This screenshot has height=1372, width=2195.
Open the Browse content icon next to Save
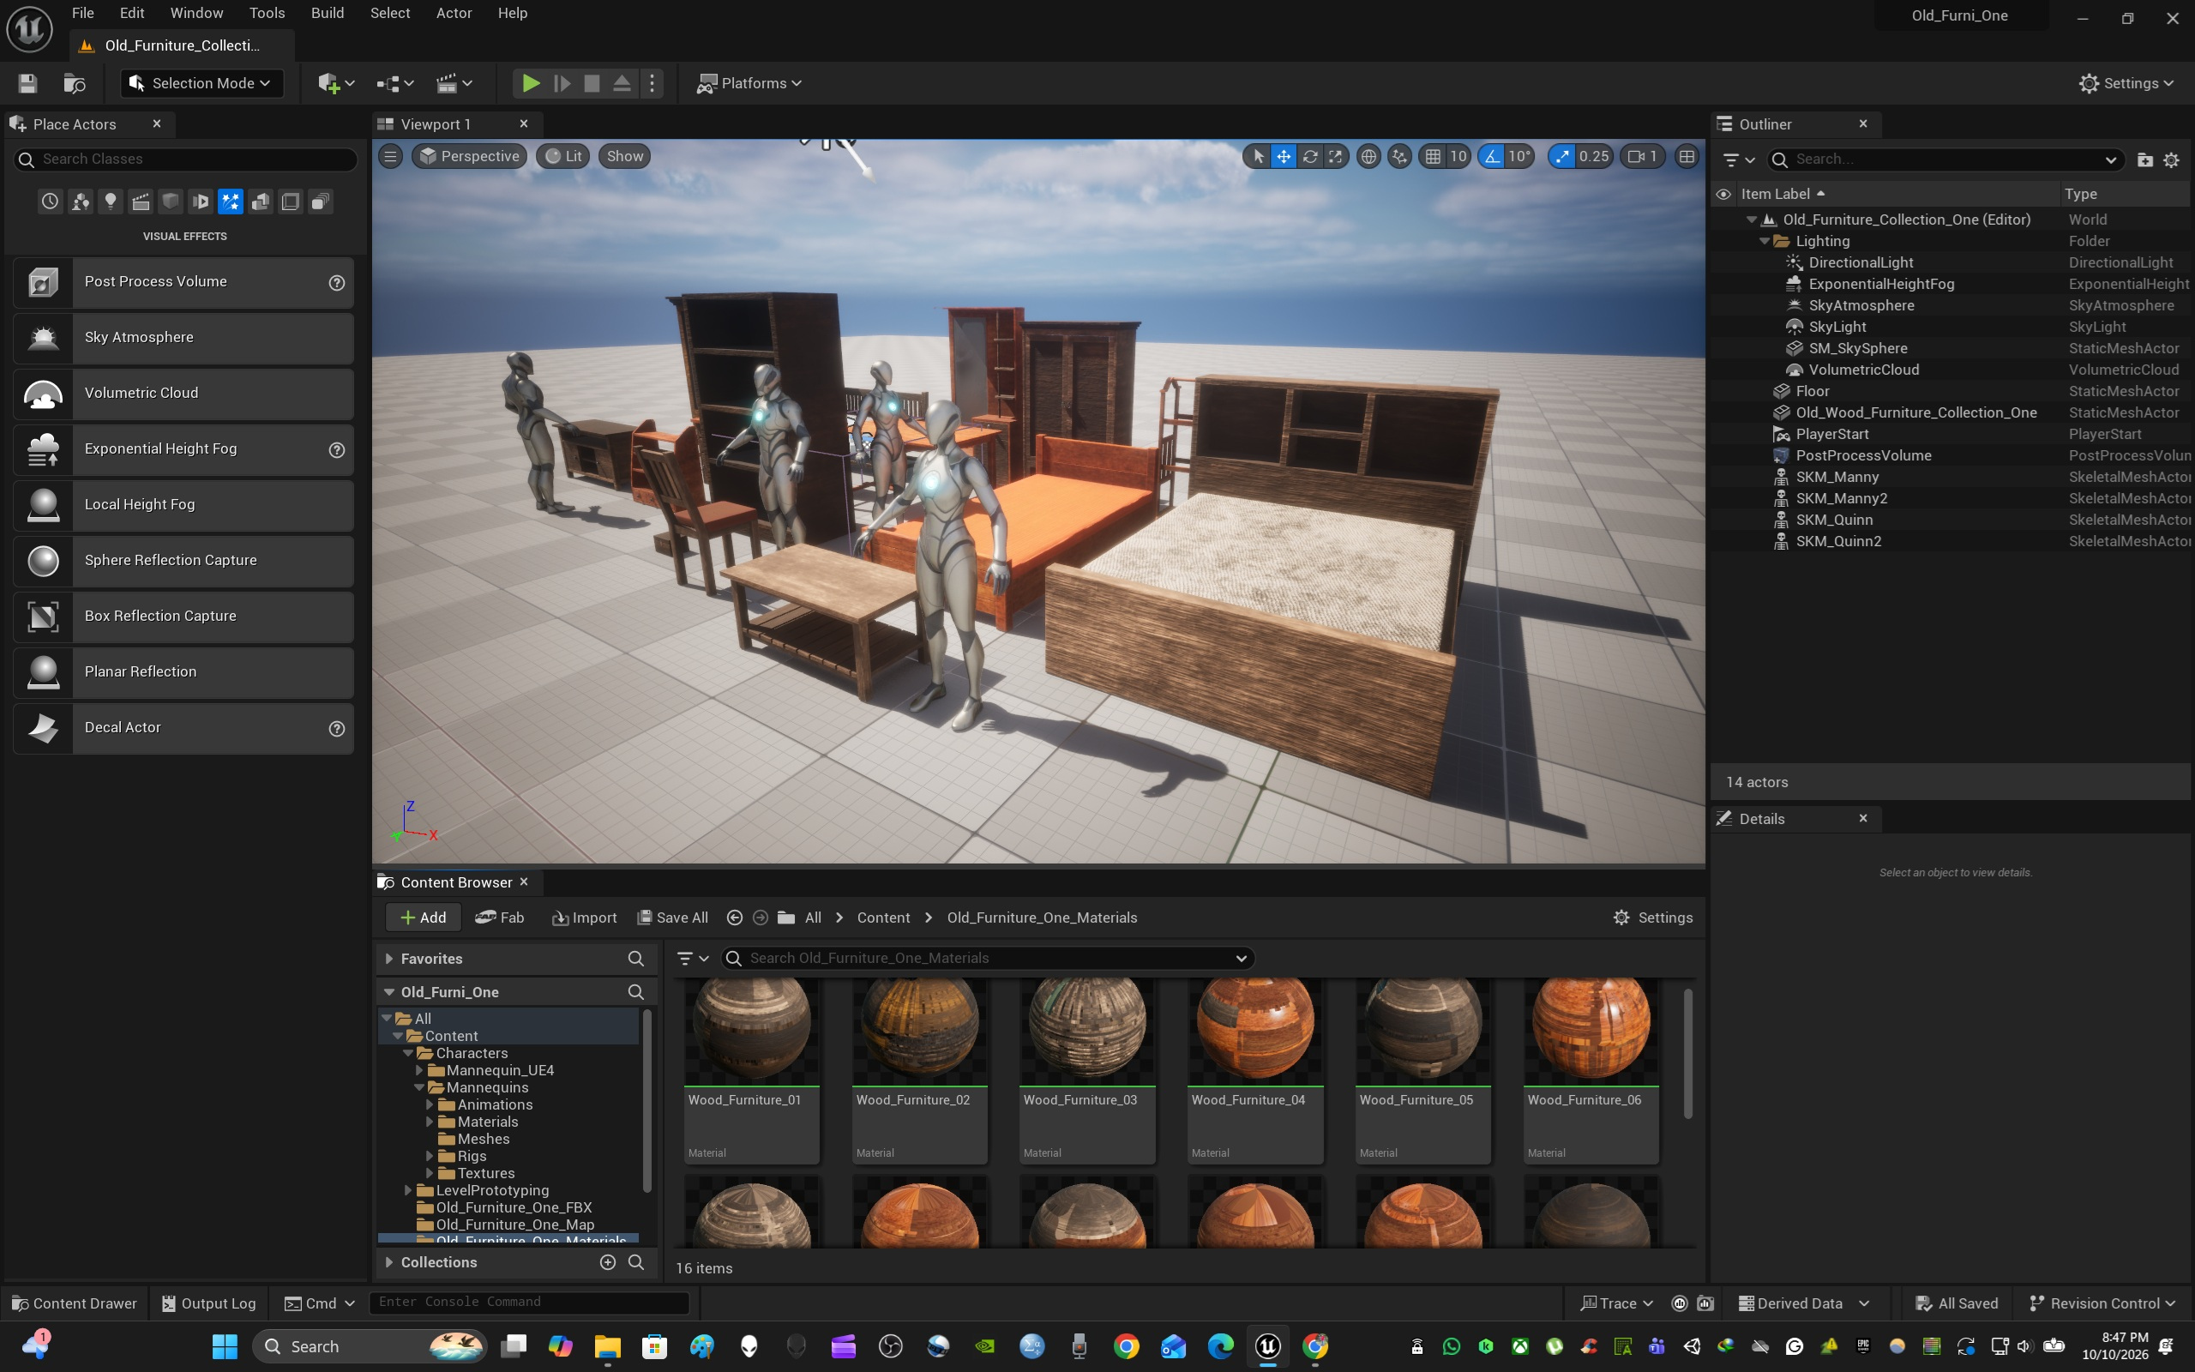point(75,83)
